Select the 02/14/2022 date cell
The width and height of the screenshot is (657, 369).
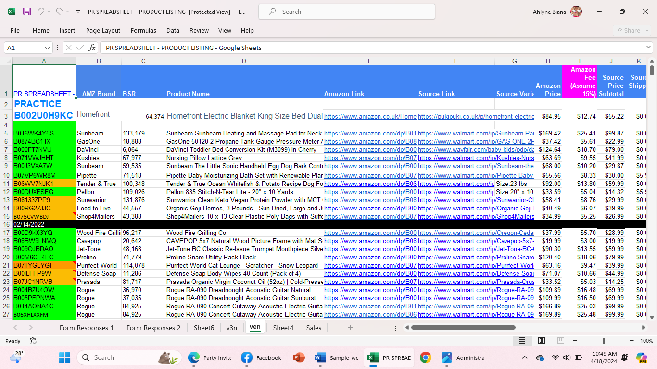(44, 224)
